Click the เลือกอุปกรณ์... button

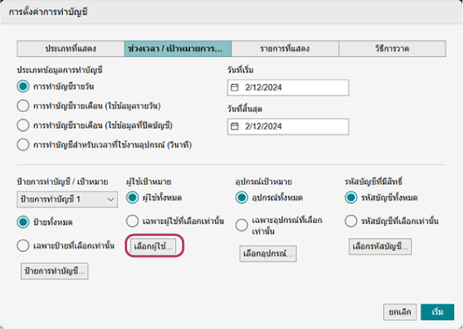pyautogui.click(x=268, y=254)
